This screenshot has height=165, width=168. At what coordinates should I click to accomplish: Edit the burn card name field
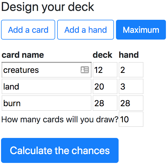(46, 103)
